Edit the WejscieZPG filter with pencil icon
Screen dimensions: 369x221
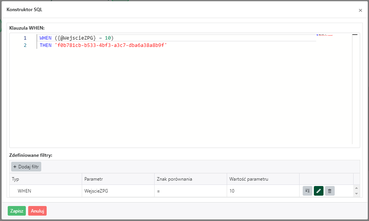tap(318, 191)
